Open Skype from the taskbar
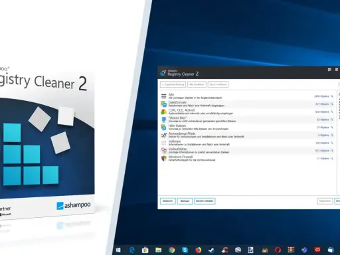The image size is (340, 255). 185,250
